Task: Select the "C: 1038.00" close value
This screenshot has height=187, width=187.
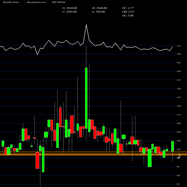Action: tap(70, 12)
